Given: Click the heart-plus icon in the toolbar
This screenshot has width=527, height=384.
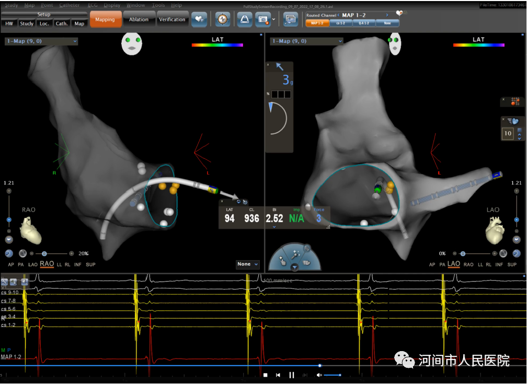Looking at the screenshot, I should 199,19.
